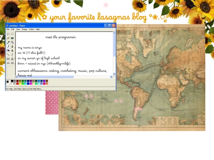
Task: Click the vertical scrollbar up arrow
Action: point(114,33)
